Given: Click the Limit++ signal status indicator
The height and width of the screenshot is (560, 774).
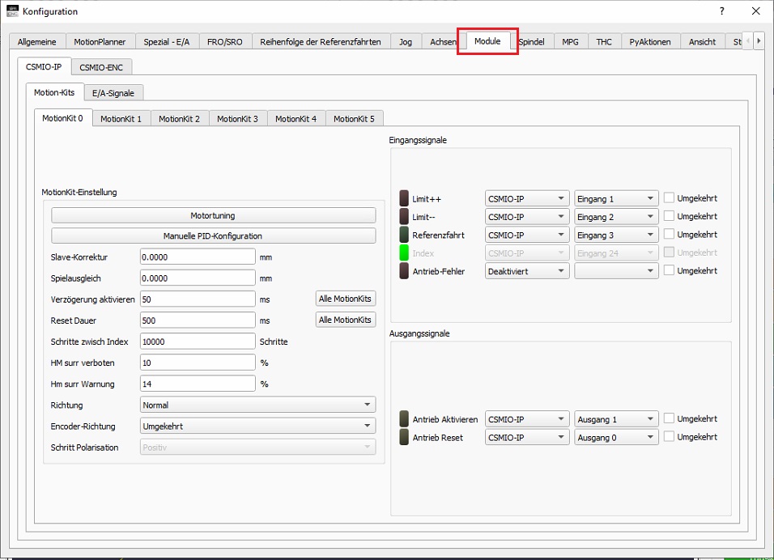Looking at the screenshot, I should pos(405,198).
